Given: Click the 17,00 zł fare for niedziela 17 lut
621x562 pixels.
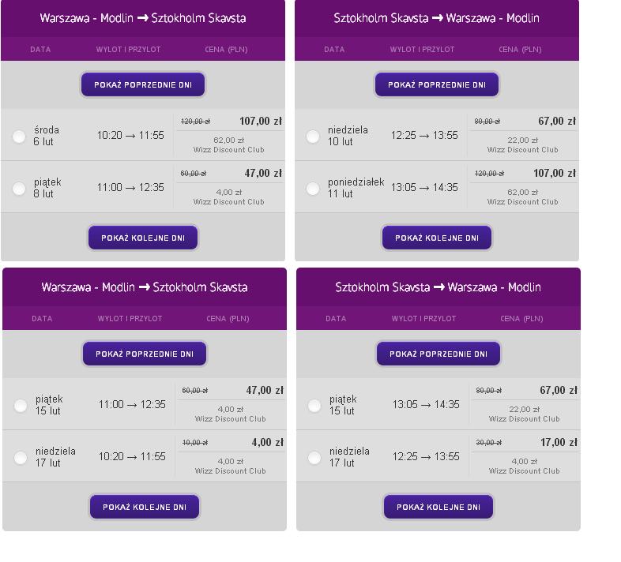Looking at the screenshot, I should point(559,442).
